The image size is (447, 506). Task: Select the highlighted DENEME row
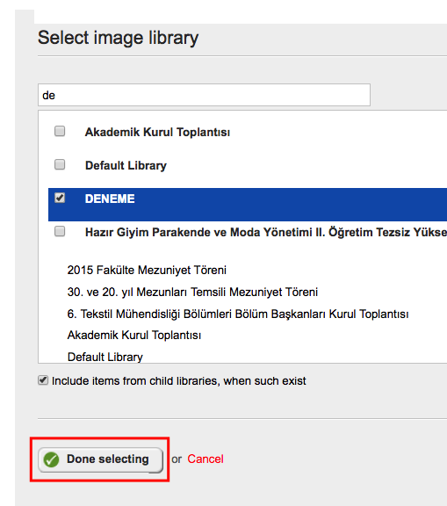click(248, 205)
